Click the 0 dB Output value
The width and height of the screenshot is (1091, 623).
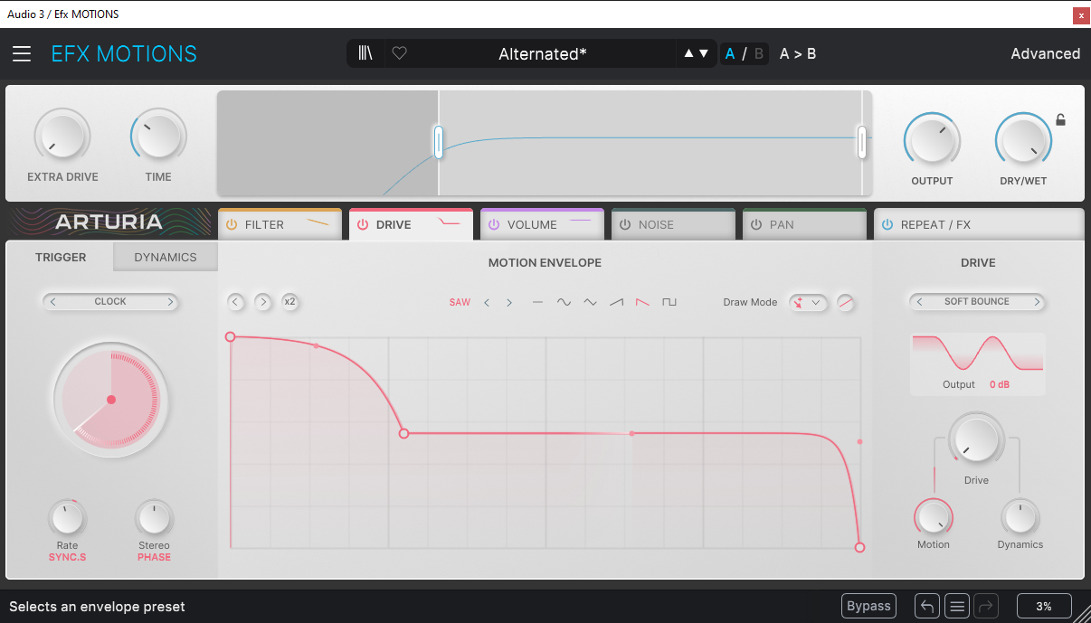coord(999,384)
